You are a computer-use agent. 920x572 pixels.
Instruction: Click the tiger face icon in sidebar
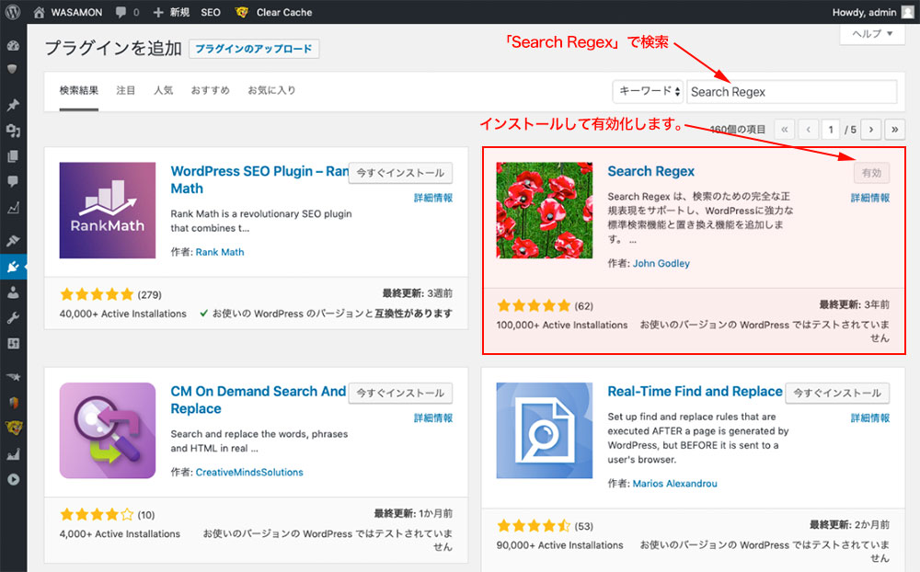click(x=13, y=428)
